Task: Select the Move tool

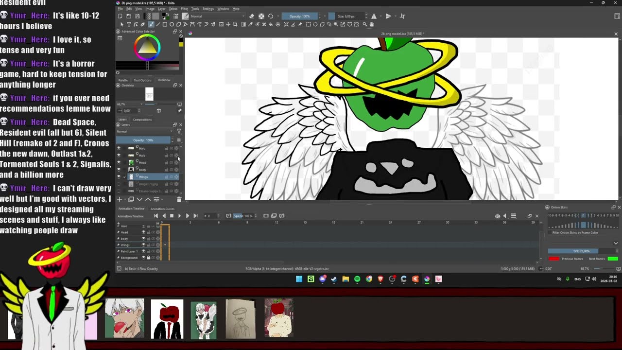Action: pyautogui.click(x=228, y=24)
